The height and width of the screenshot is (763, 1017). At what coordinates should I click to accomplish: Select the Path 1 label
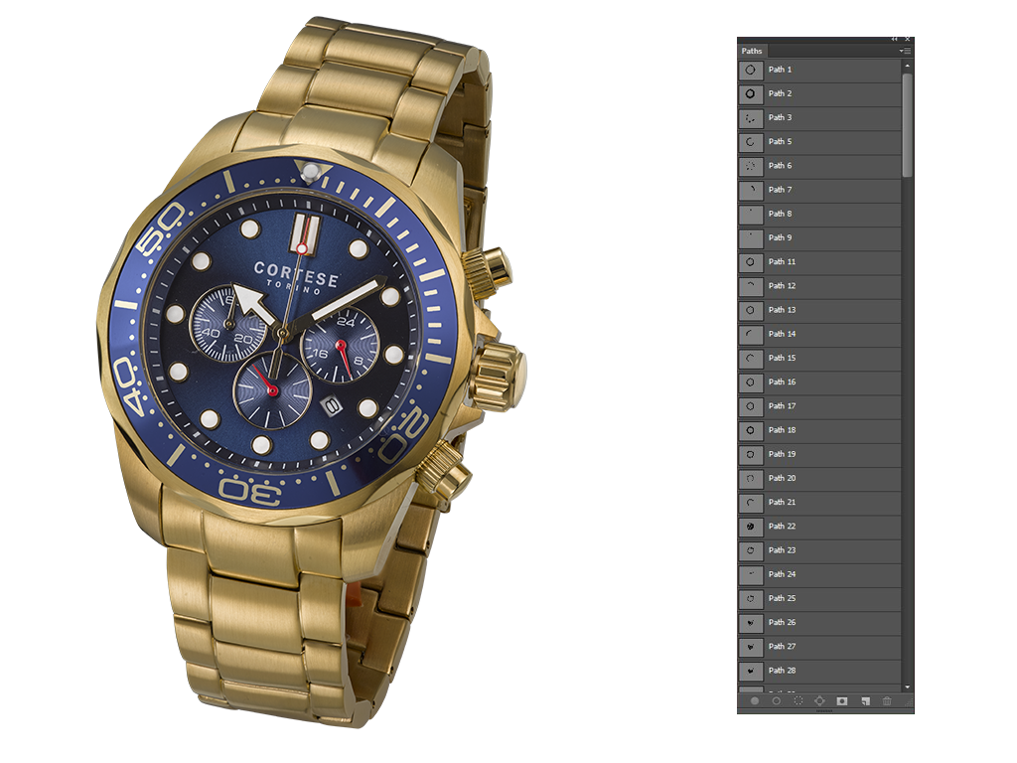[780, 70]
